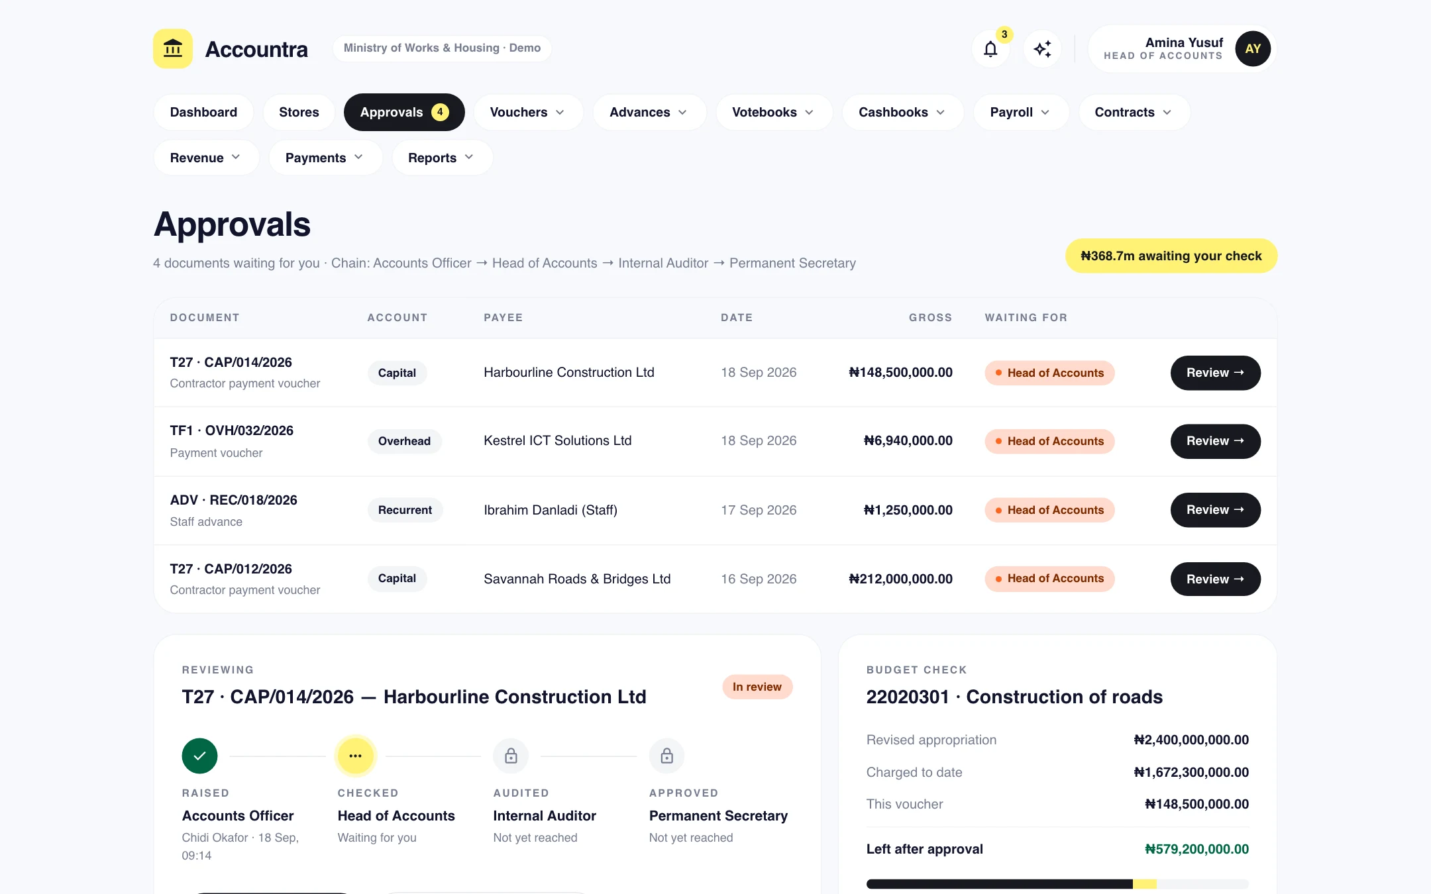Click the yellow Checked pending step icon

355,756
